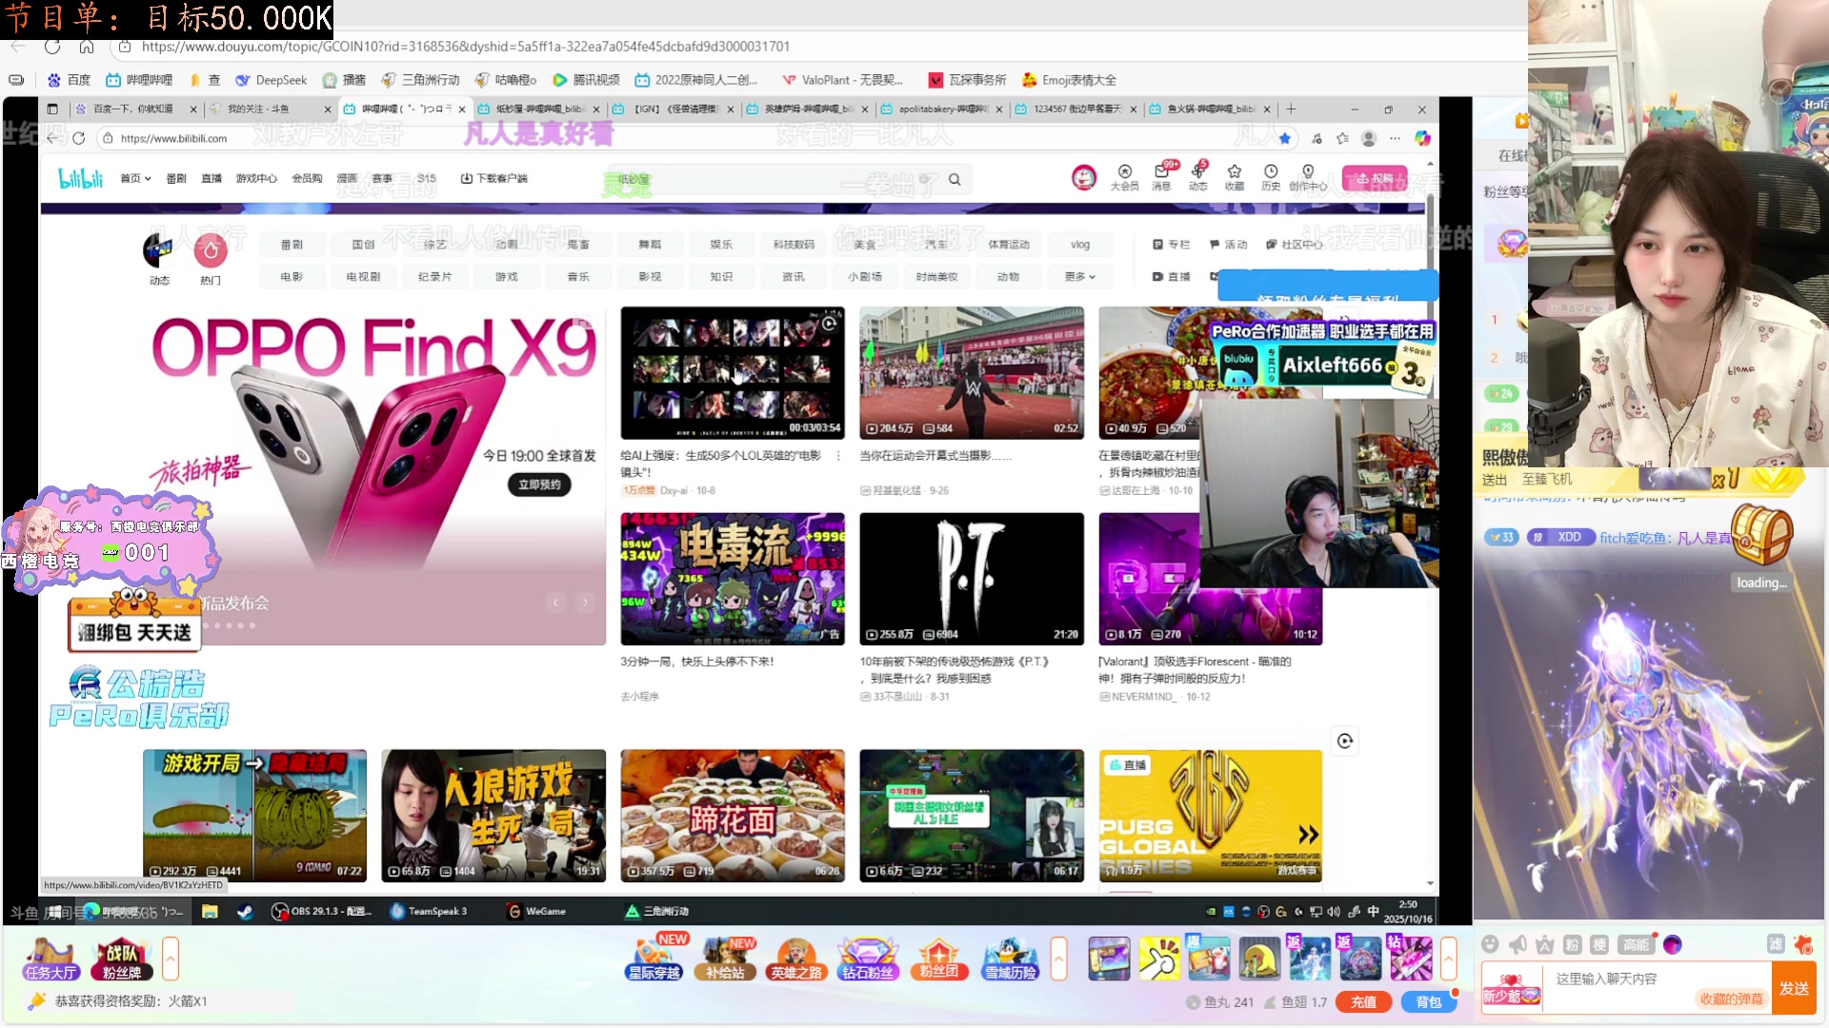Screen dimensions: 1829x1028
Task: Click the orange 发送 send button
Action: click(x=1794, y=988)
